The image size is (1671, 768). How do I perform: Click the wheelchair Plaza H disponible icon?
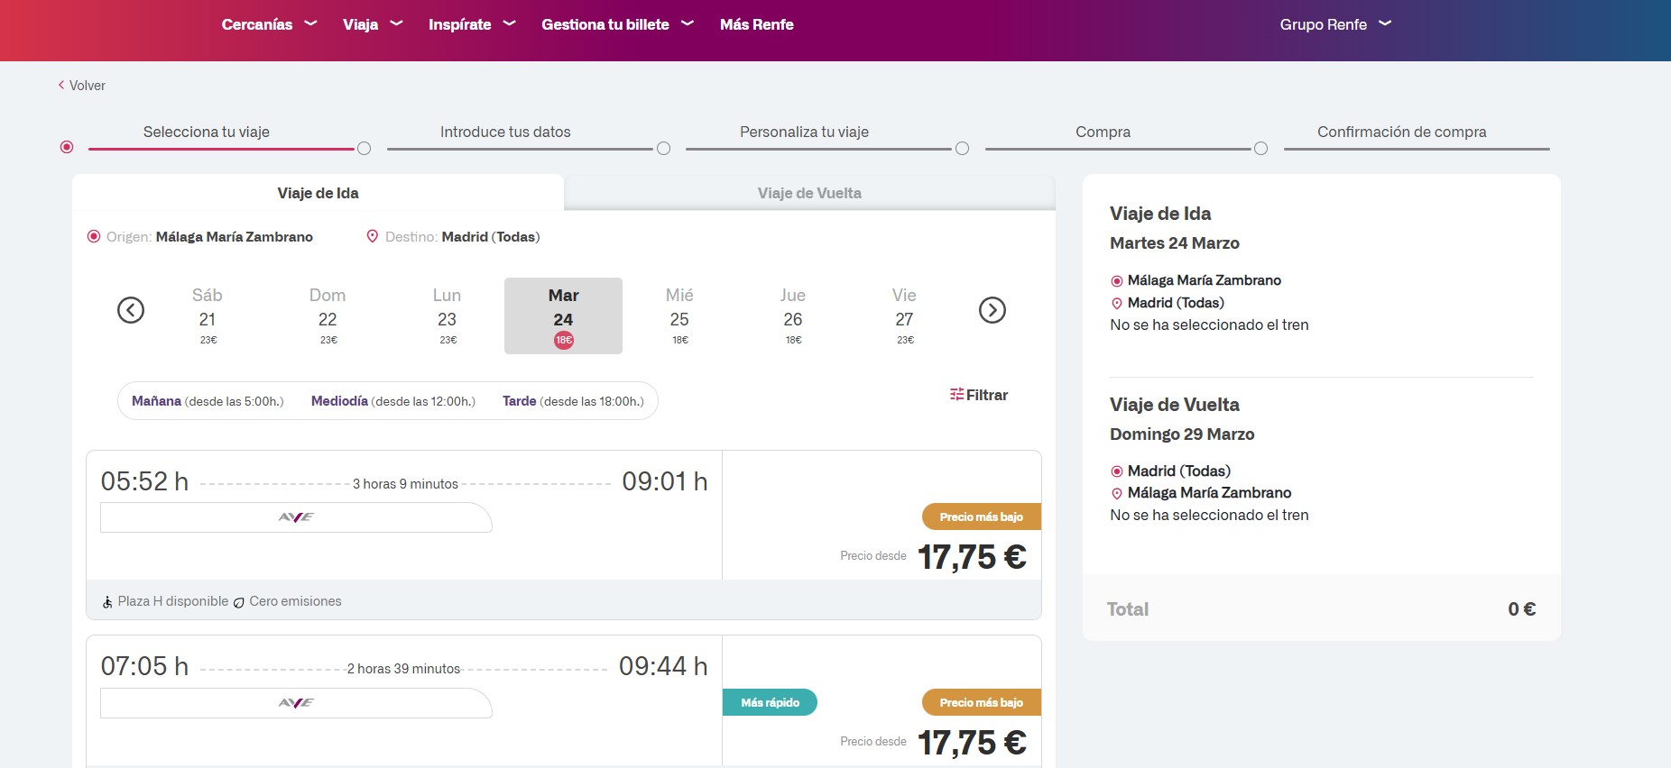coord(107,602)
